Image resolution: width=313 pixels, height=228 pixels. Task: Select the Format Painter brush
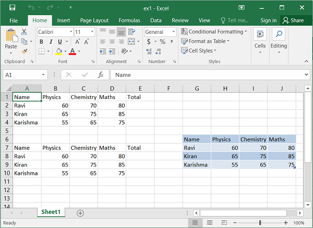24,51
